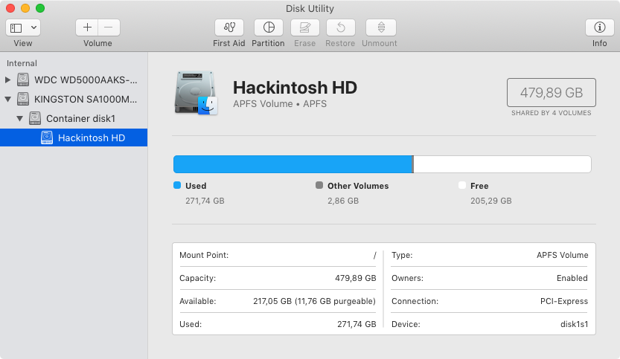Click the Hackintosh HD title heading

tap(295, 88)
